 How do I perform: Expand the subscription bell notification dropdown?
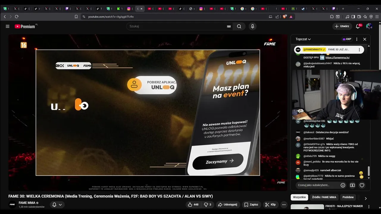tap(57, 204)
